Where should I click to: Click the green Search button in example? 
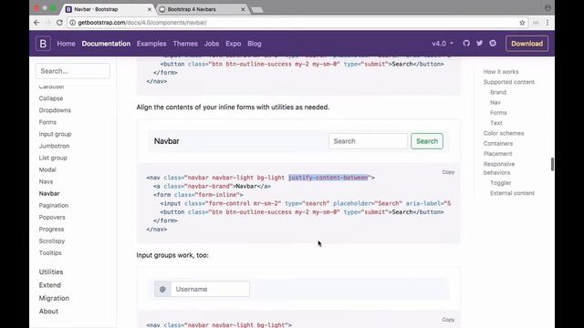[x=427, y=141]
